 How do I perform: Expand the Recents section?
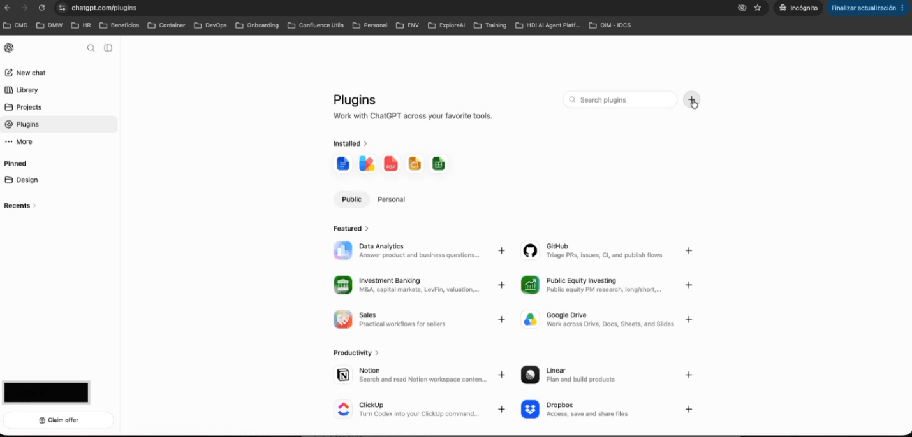[20, 206]
